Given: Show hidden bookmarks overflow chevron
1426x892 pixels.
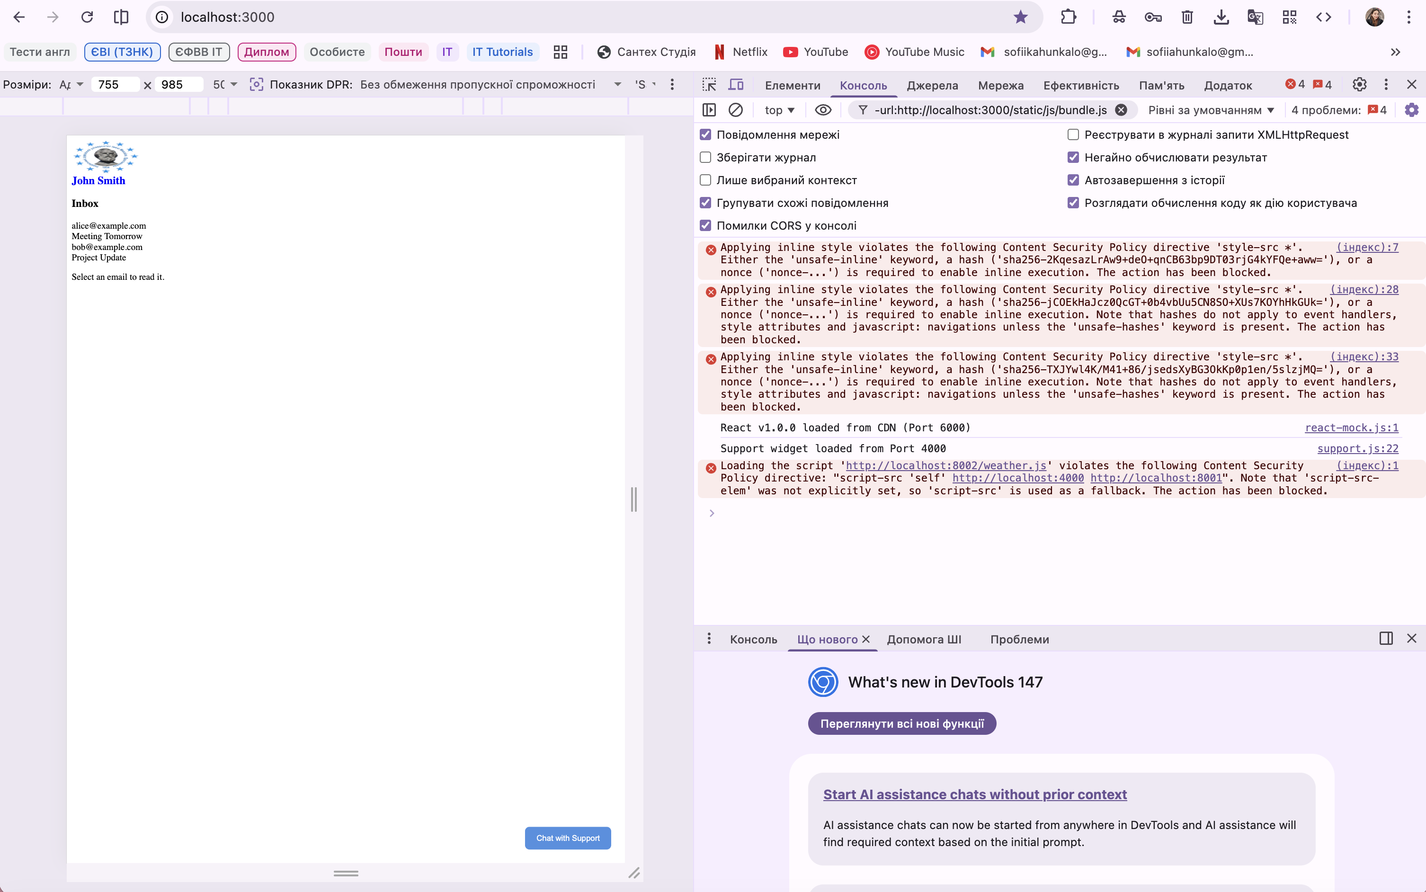Looking at the screenshot, I should (x=1395, y=52).
